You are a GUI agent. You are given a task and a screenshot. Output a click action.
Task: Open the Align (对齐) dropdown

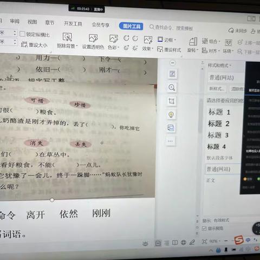point(211,51)
